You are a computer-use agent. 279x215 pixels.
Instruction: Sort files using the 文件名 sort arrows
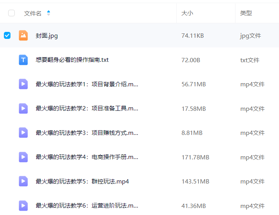point(49,13)
